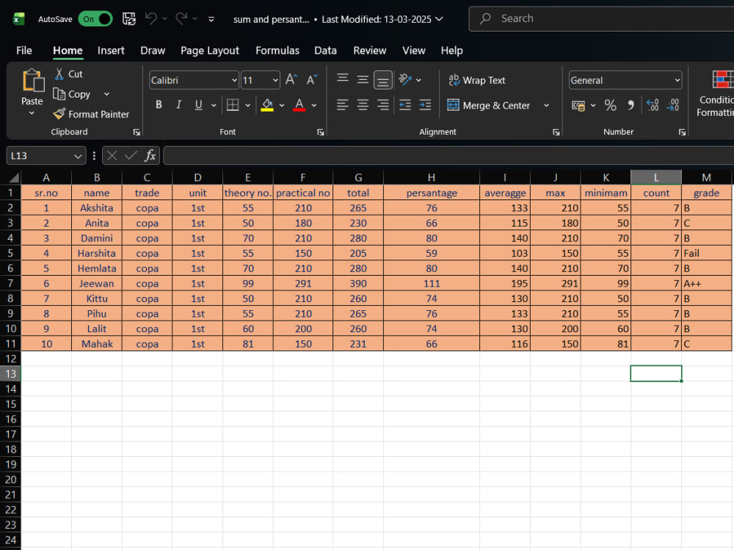734x550 pixels.
Task: Apply the yellow Fill Color swatch
Action: pyautogui.click(x=267, y=105)
